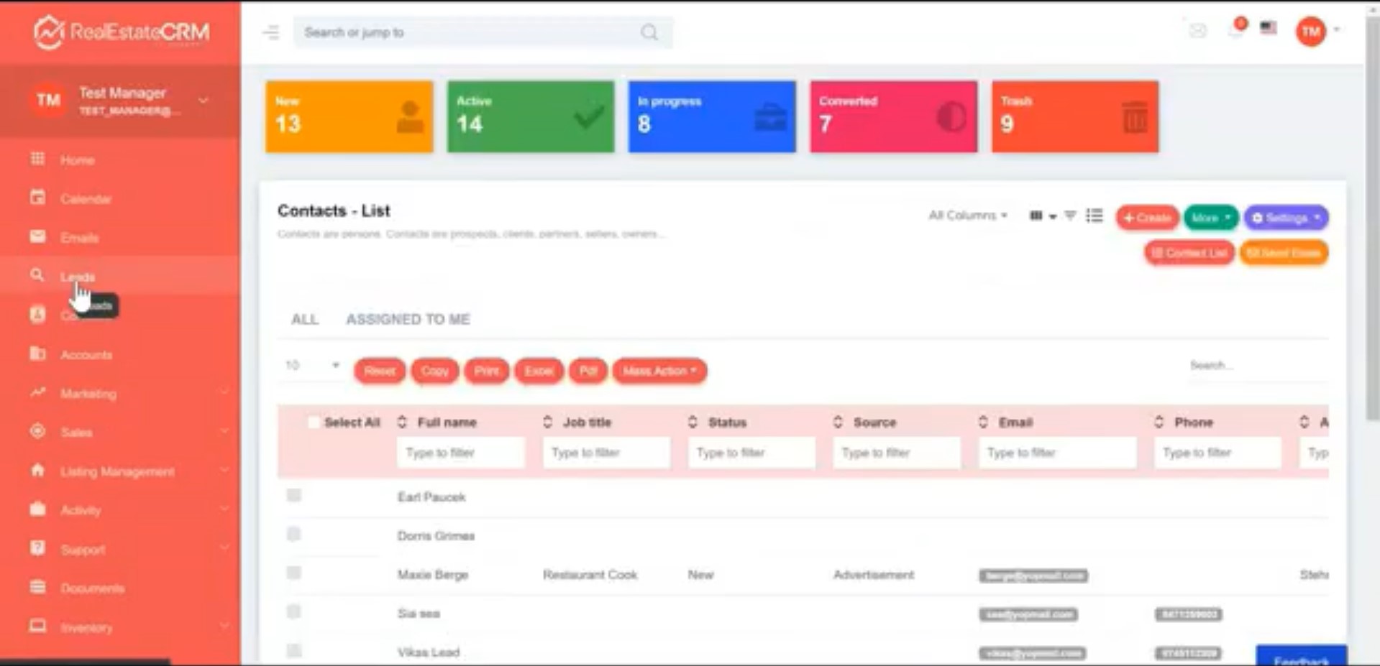This screenshot has width=1380, height=666.
Task: Click the search magnifier icon
Action: click(x=649, y=32)
